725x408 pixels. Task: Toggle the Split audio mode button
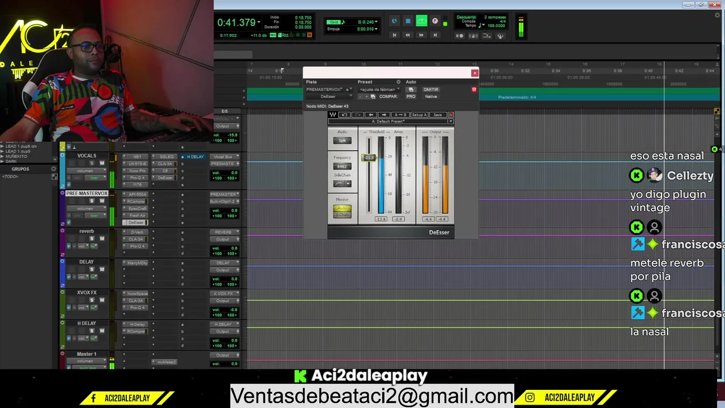(x=342, y=140)
